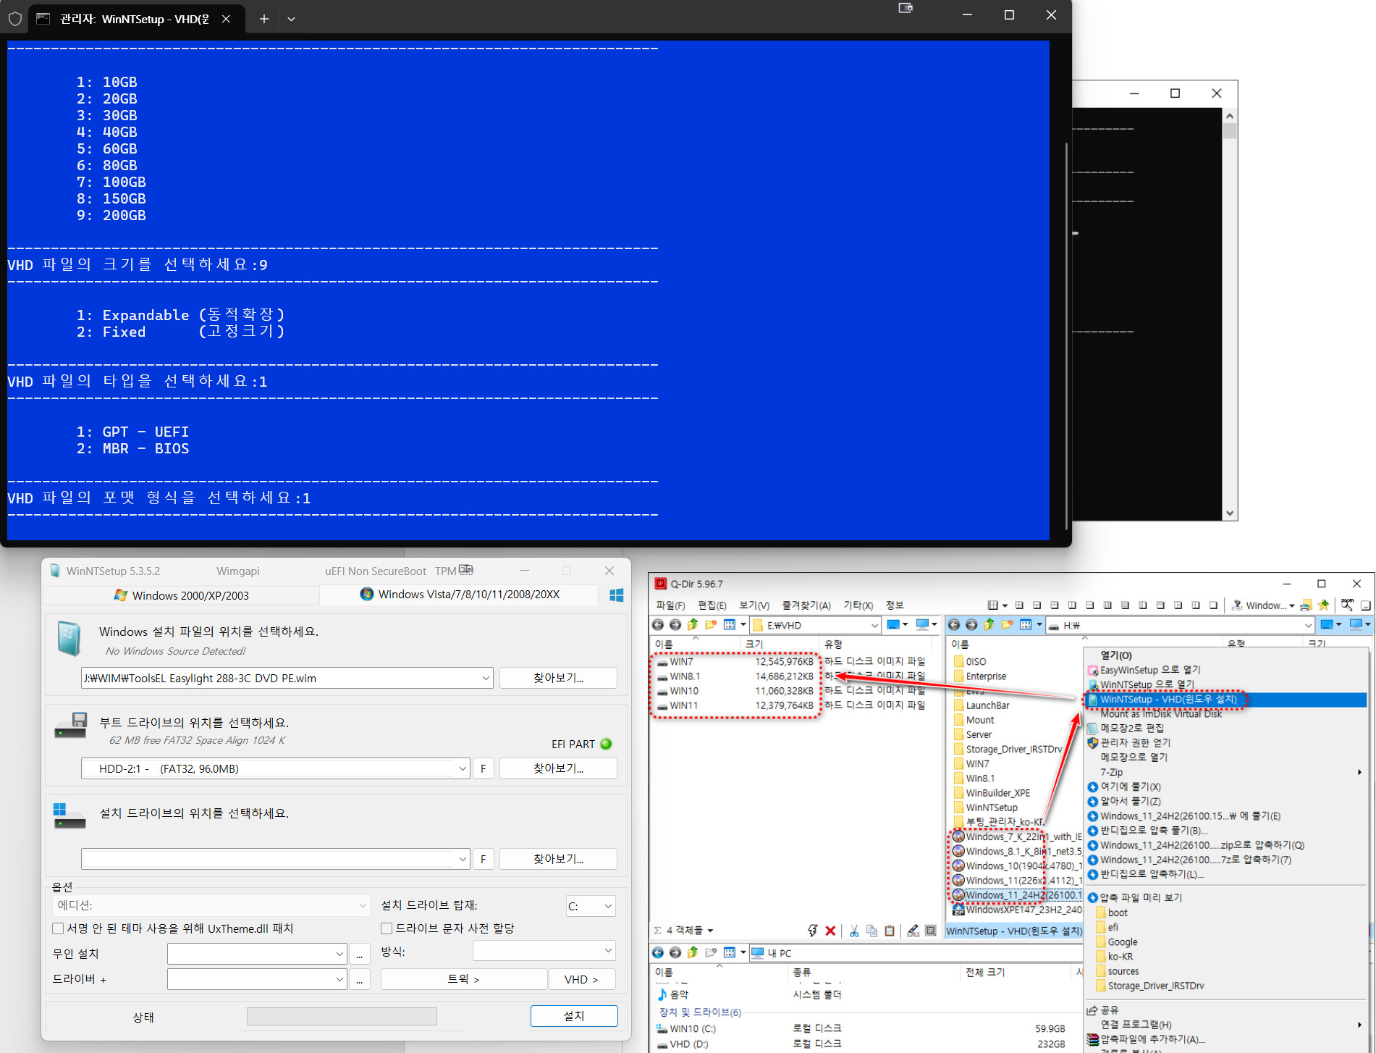Click the F format button beside boot drive
Image resolution: width=1376 pixels, height=1053 pixels.
[x=484, y=768]
